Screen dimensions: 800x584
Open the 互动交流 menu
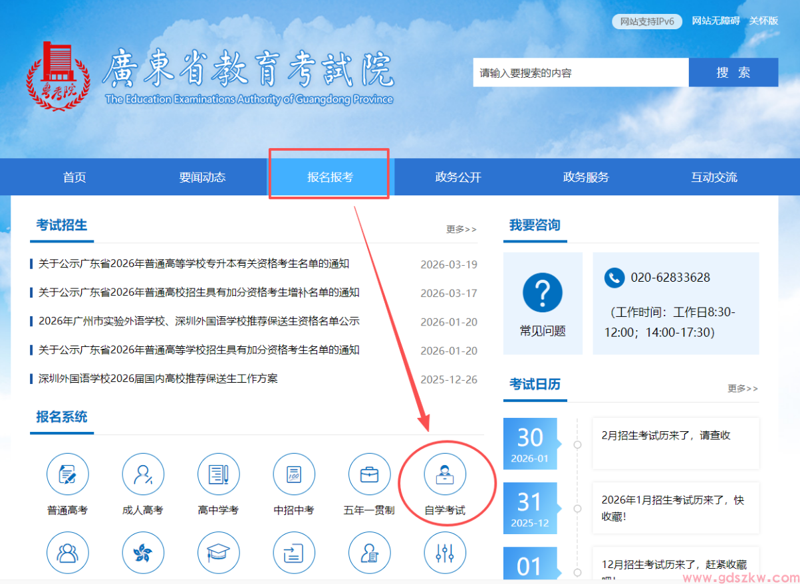[x=714, y=177]
